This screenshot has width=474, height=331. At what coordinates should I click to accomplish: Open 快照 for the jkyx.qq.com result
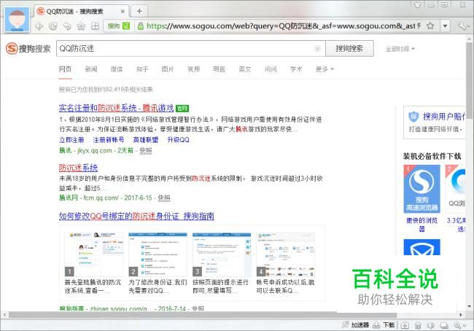point(145,150)
